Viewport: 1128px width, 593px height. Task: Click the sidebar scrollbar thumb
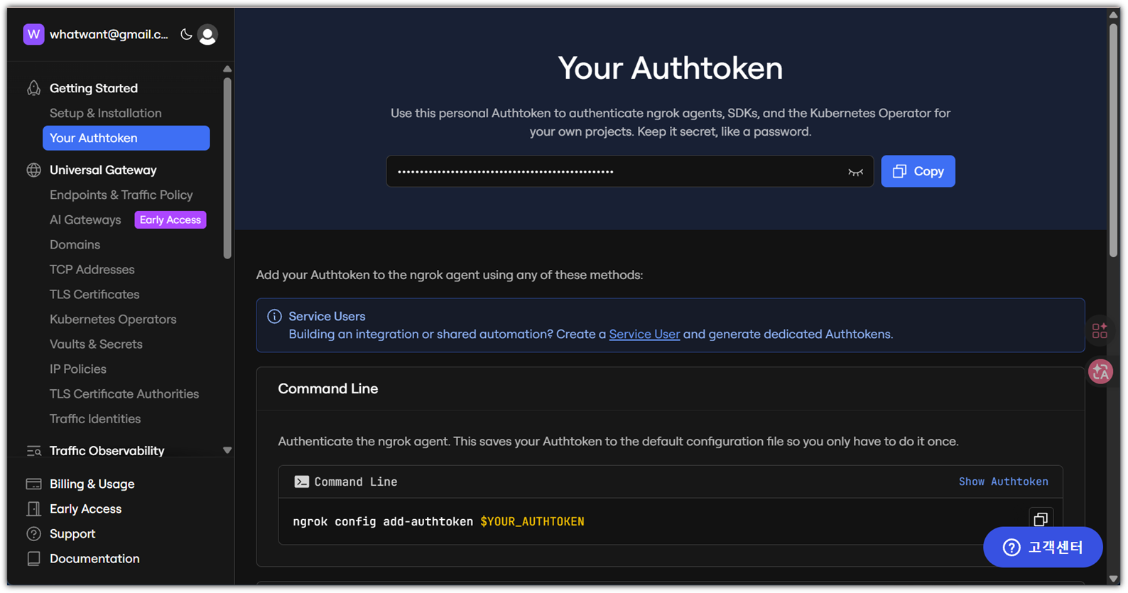(227, 168)
